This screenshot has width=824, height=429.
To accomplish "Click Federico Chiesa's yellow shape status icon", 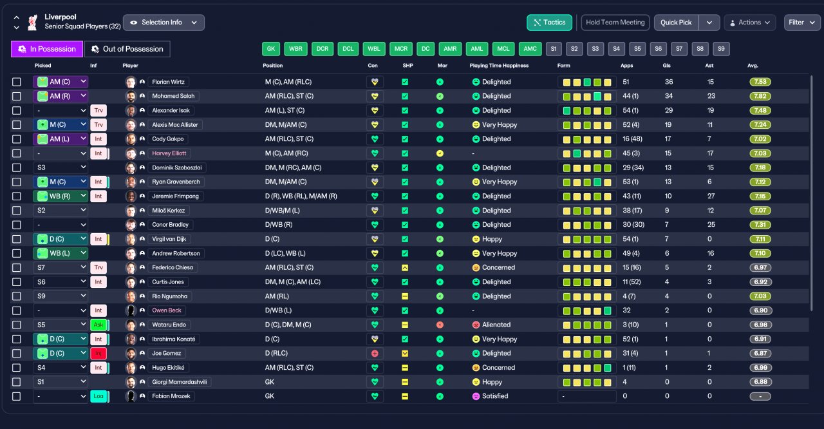I will point(405,268).
